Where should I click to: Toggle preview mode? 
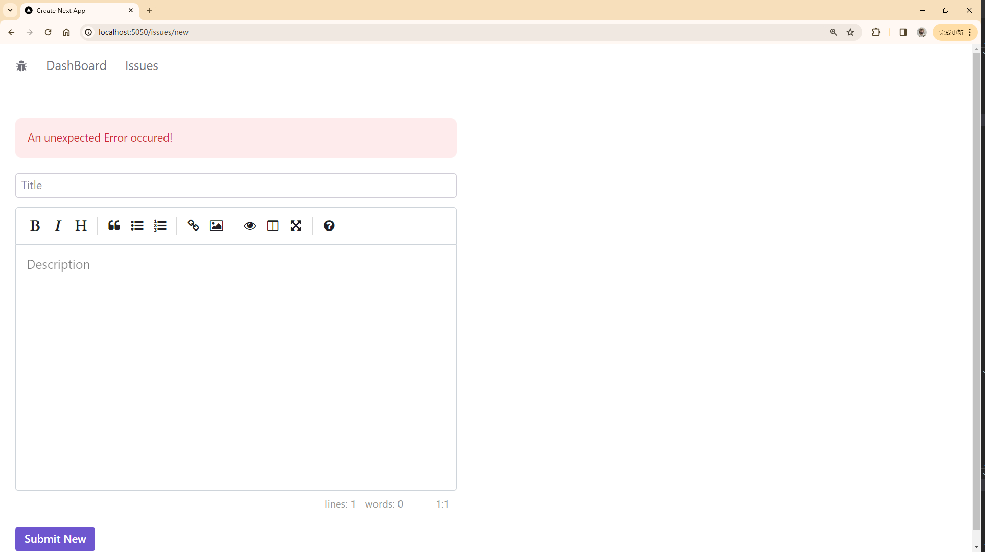pos(250,225)
